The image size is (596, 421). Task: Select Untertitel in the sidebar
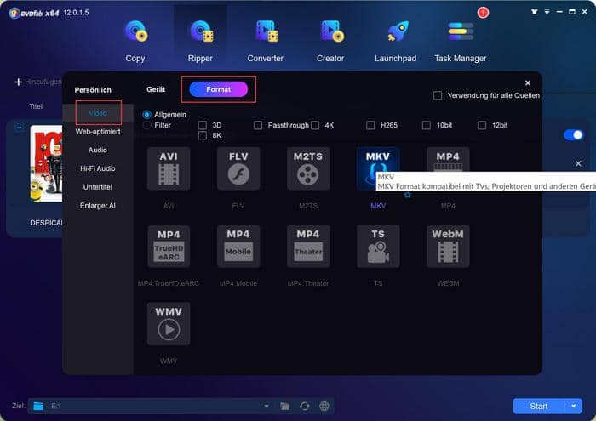[x=98, y=187]
